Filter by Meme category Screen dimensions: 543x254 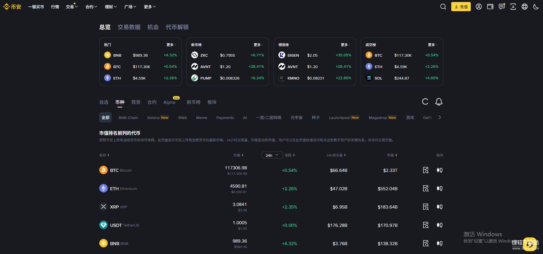(x=202, y=118)
